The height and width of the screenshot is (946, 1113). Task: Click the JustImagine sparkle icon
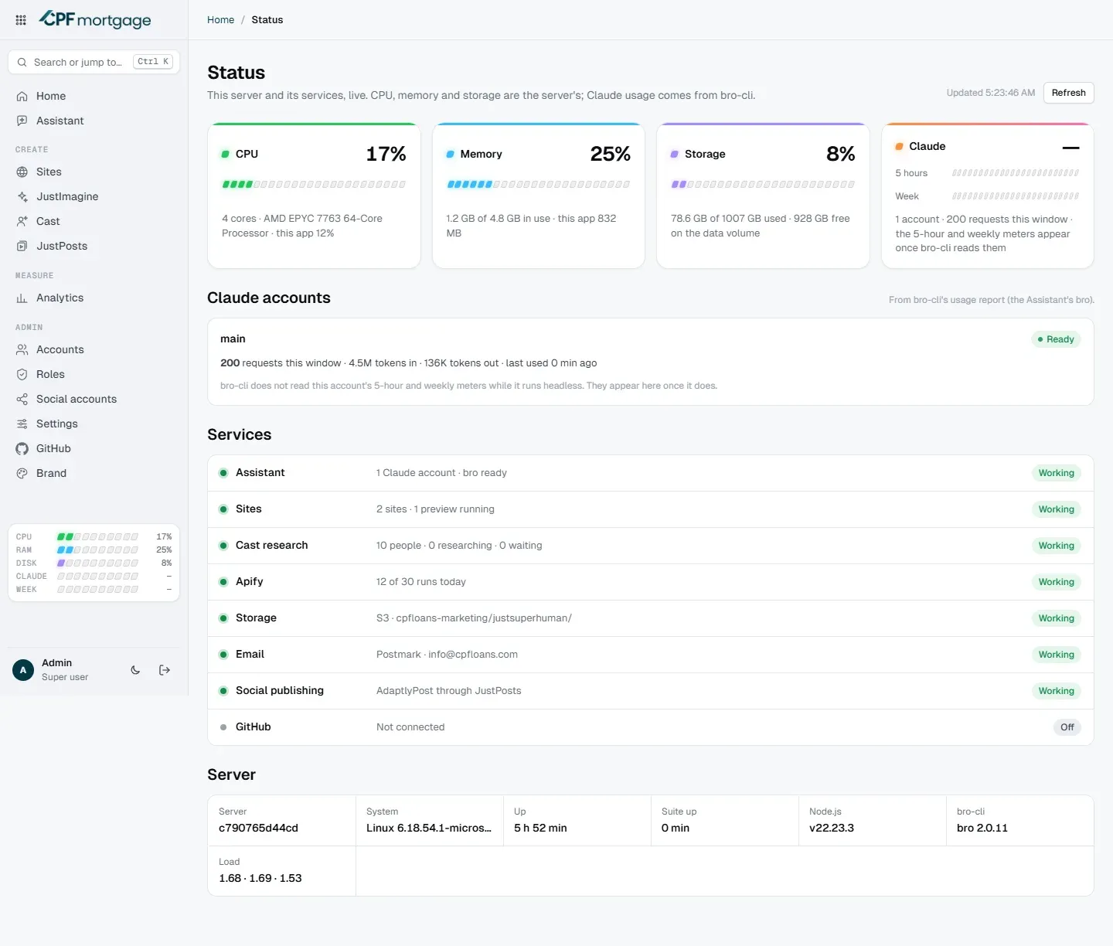click(22, 196)
